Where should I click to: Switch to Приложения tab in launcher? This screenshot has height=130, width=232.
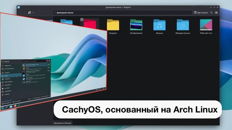point(6,103)
